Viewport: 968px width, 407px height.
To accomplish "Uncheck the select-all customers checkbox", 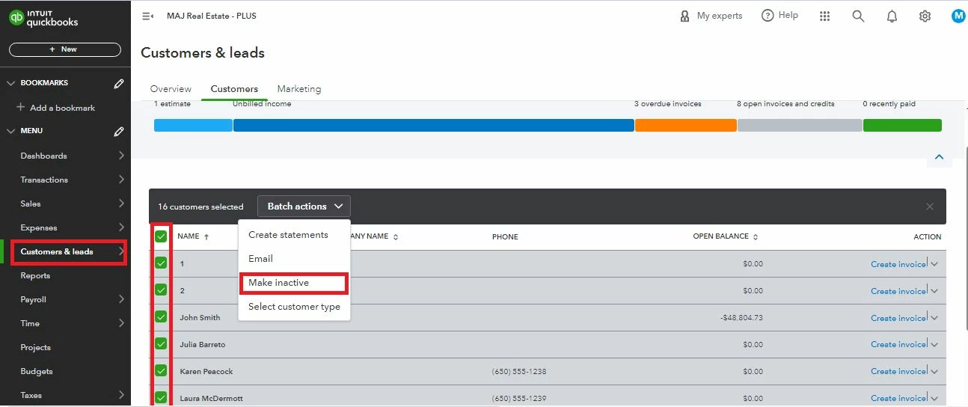I will coord(161,236).
